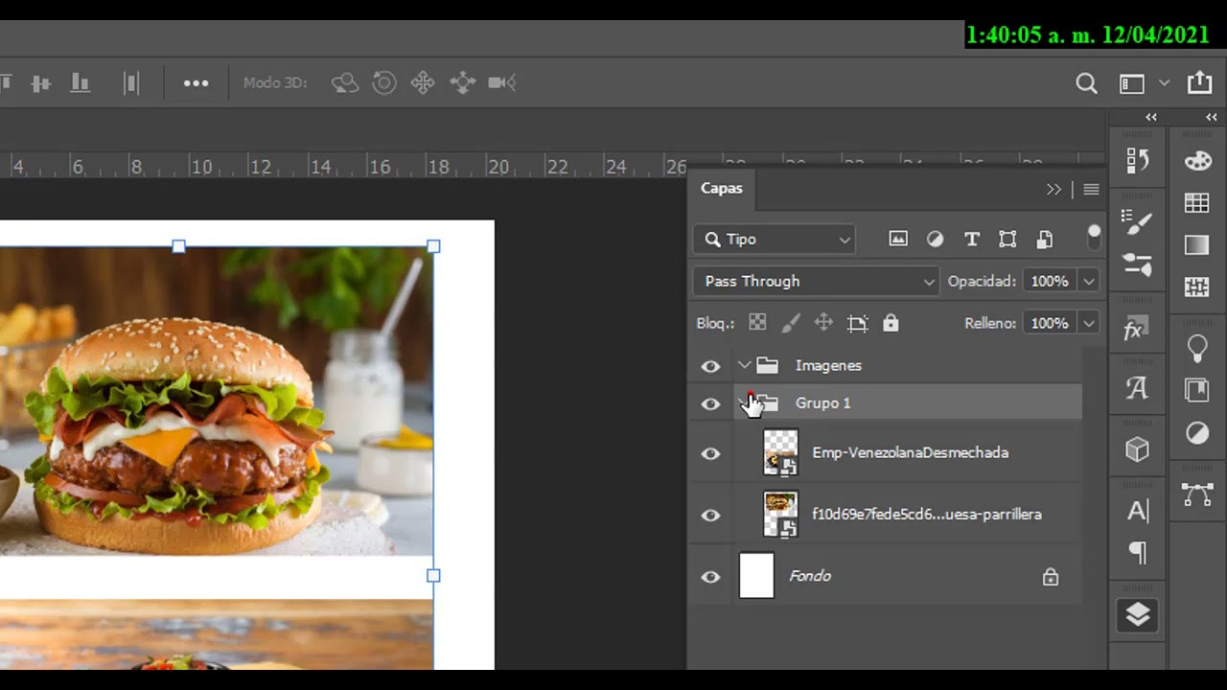Open the 3D cube panel icon
This screenshot has width=1227, height=690.
1138,449
